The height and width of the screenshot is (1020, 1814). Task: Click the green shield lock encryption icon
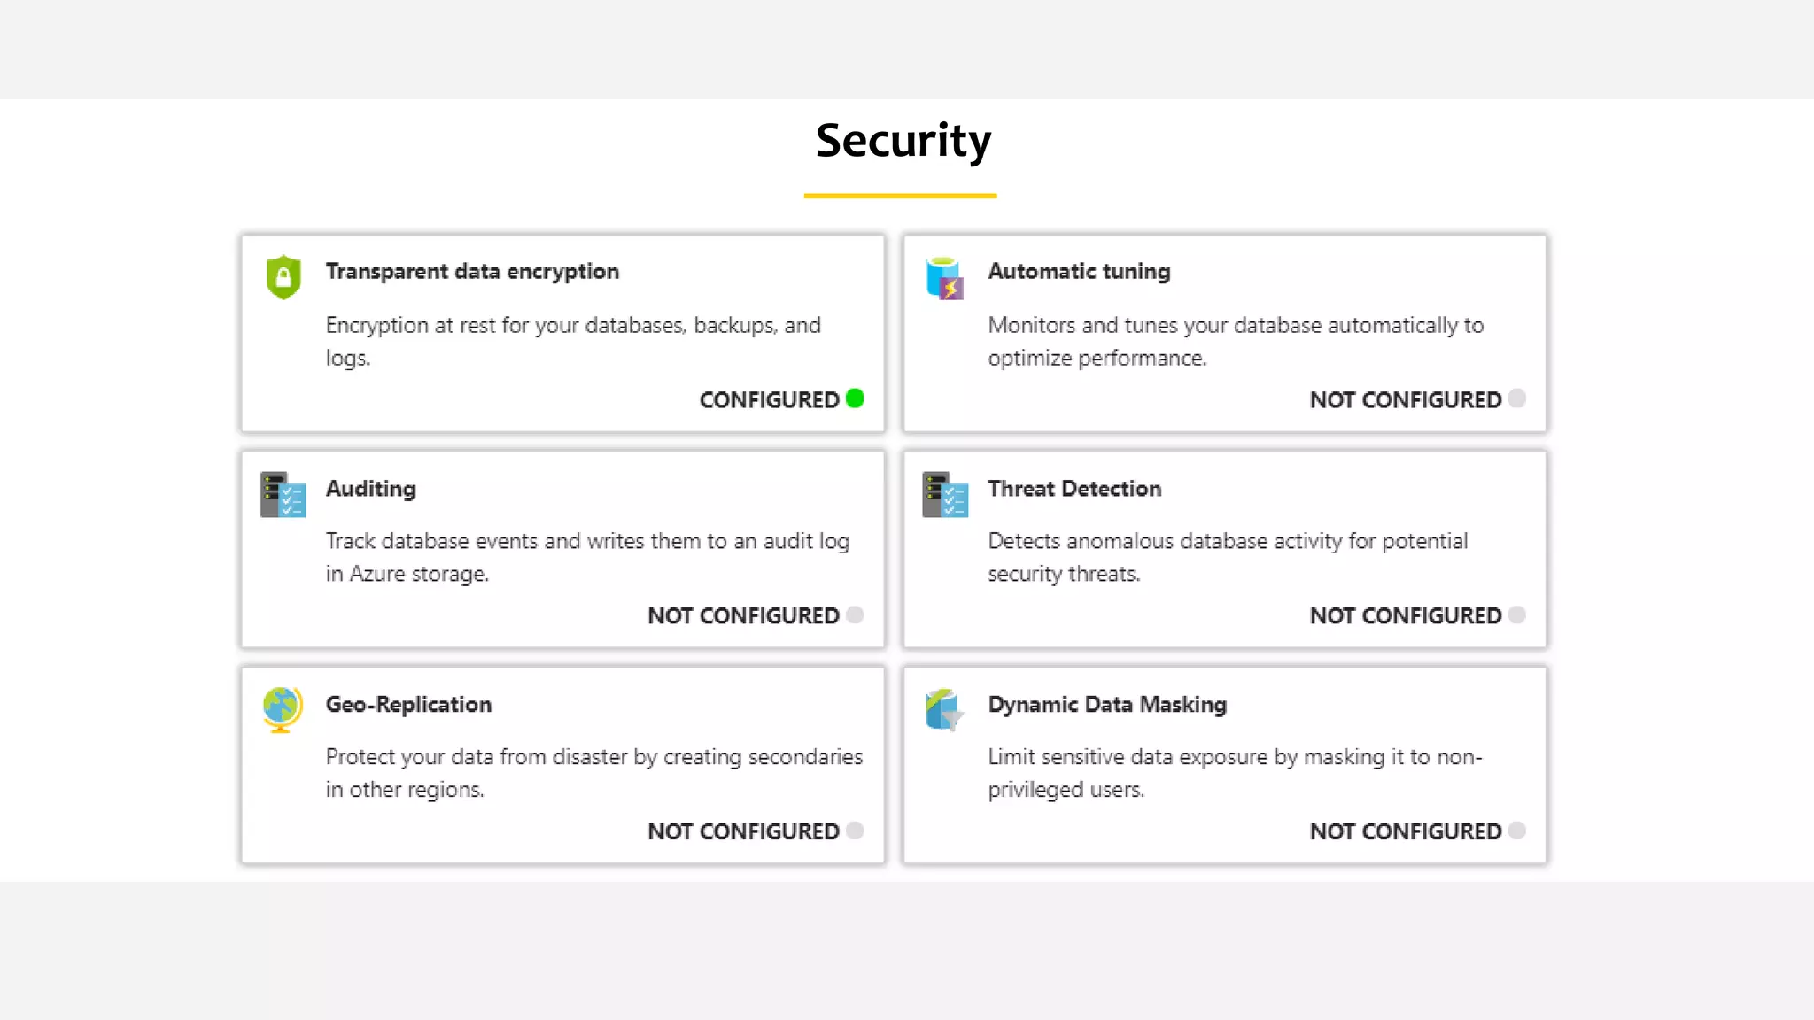pos(283,277)
